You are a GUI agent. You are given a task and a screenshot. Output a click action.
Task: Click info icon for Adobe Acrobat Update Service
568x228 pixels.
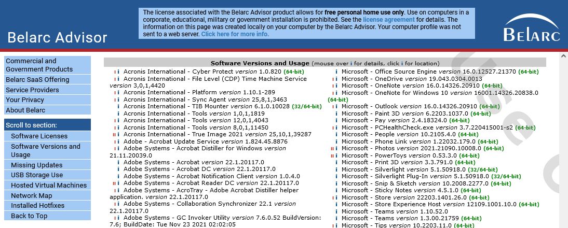tap(118, 141)
